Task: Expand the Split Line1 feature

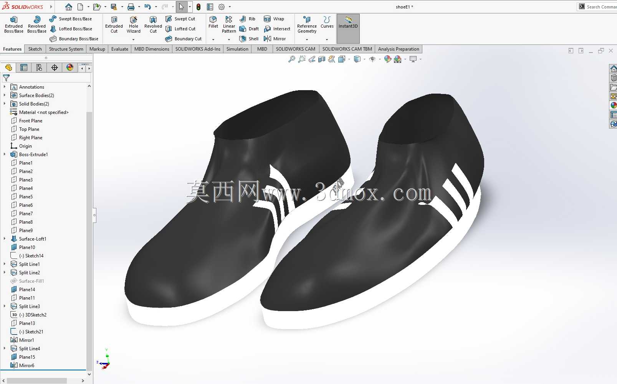Action: pos(5,264)
